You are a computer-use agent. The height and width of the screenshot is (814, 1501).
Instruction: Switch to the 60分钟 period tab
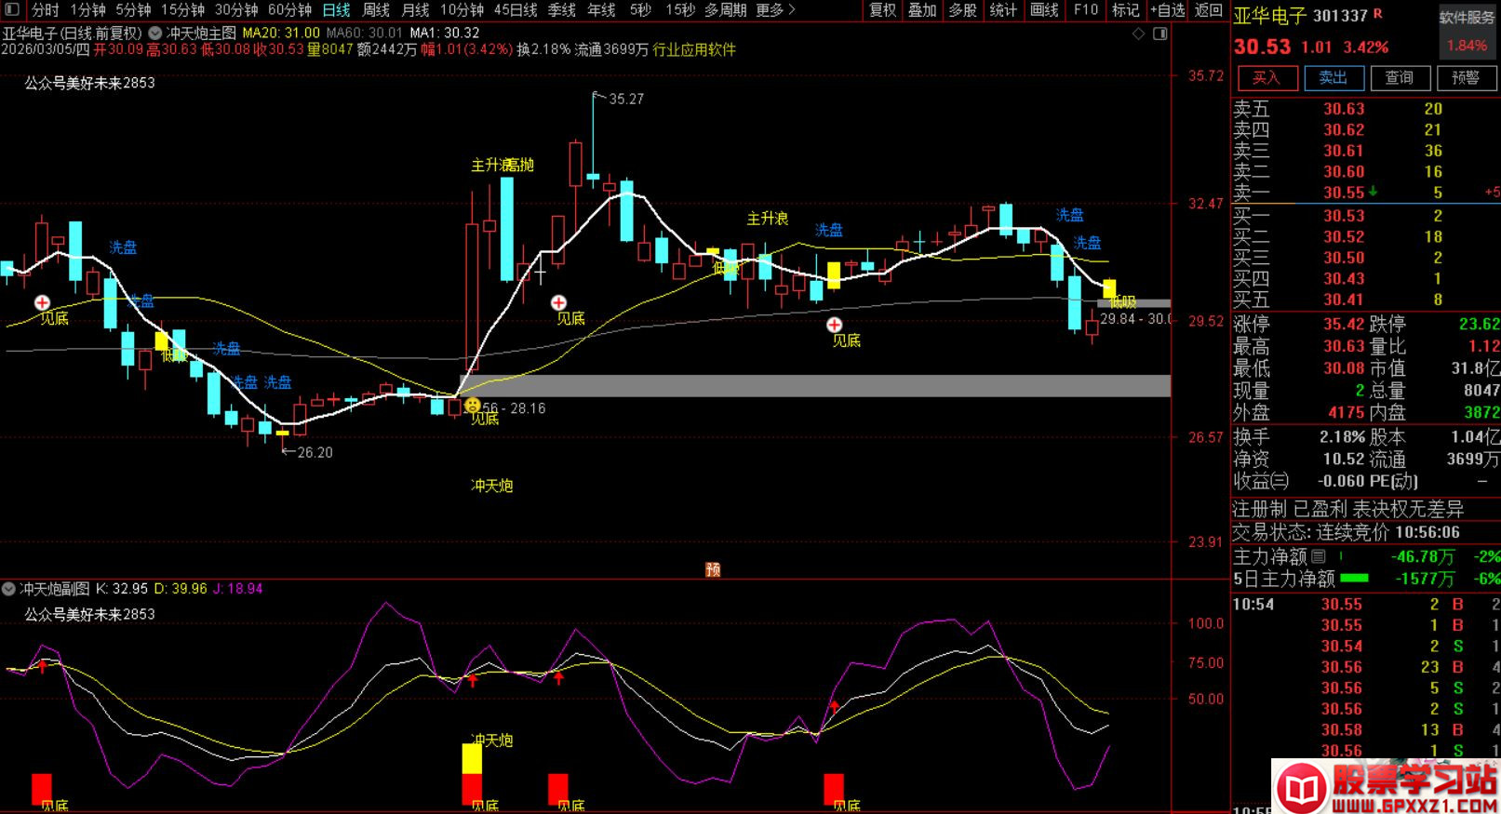pyautogui.click(x=289, y=10)
